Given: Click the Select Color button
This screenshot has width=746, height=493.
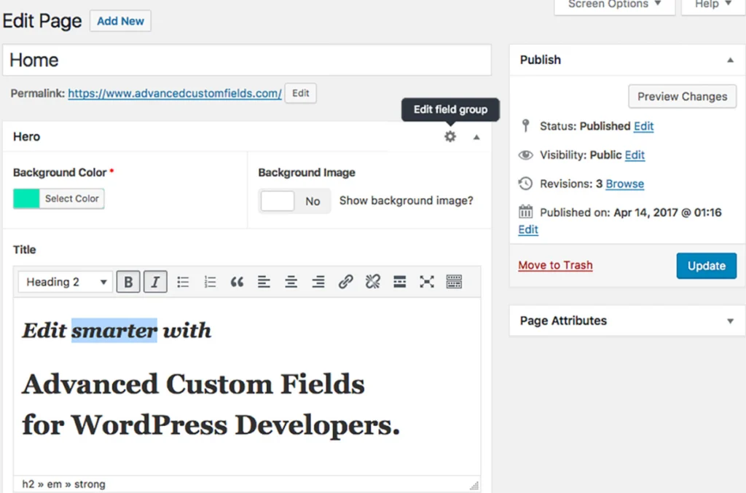Looking at the screenshot, I should click(x=72, y=199).
